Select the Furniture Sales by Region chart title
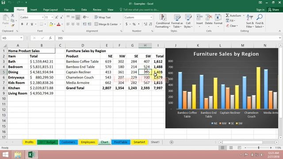This screenshot has height=159, width=283. click(x=226, y=54)
